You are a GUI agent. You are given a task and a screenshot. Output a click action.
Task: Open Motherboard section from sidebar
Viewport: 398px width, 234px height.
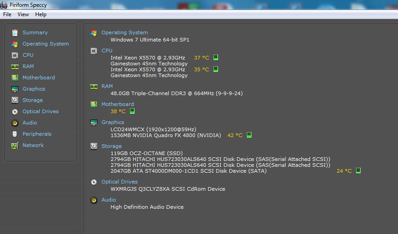[x=39, y=78]
